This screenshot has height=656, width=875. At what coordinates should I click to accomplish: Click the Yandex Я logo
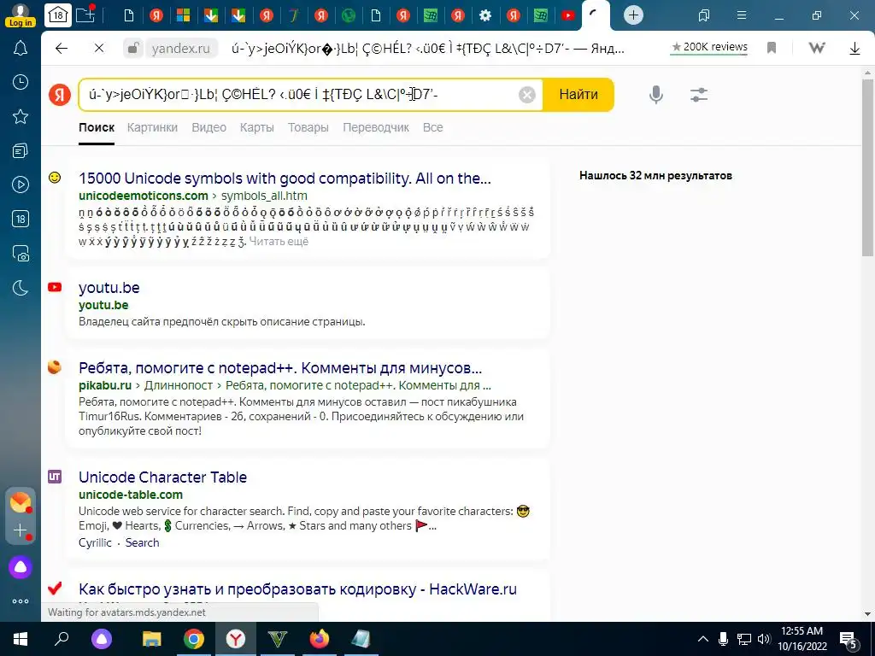pos(60,94)
